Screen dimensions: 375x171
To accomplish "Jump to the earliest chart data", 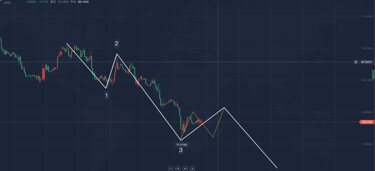I will 178,169.
